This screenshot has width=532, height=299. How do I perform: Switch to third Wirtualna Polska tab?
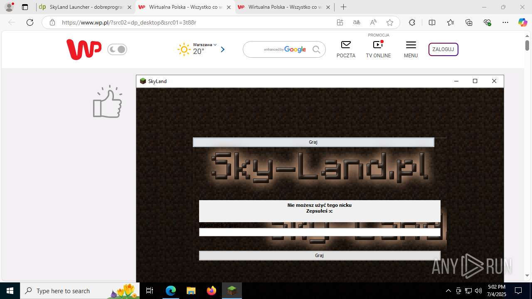284,7
